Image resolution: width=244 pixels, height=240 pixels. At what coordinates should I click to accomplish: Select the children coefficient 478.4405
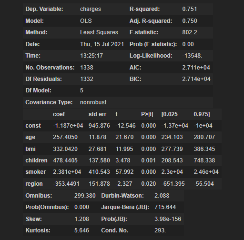pos(65,160)
